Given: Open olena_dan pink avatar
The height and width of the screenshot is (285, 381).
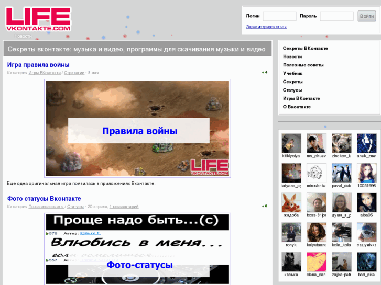Looking at the screenshot, I should 317,262.
